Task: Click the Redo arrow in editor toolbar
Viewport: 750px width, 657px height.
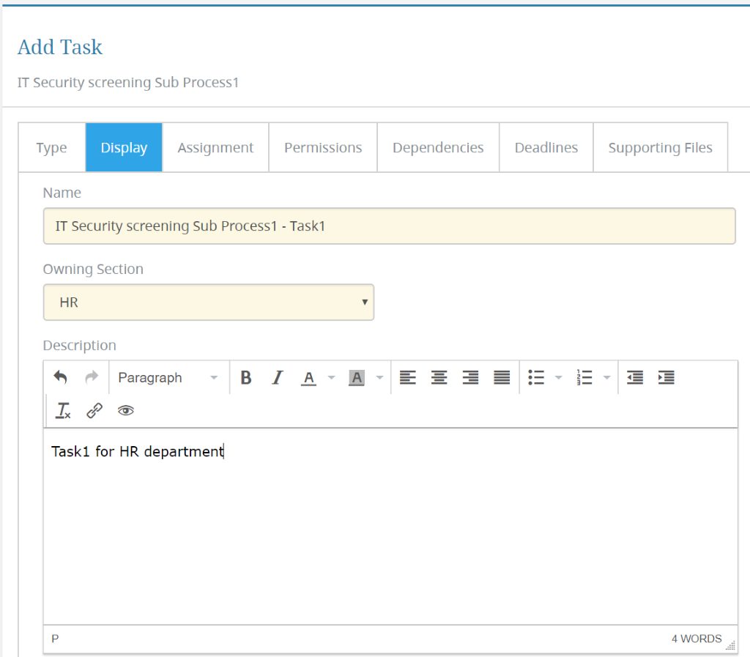Action: (x=92, y=377)
